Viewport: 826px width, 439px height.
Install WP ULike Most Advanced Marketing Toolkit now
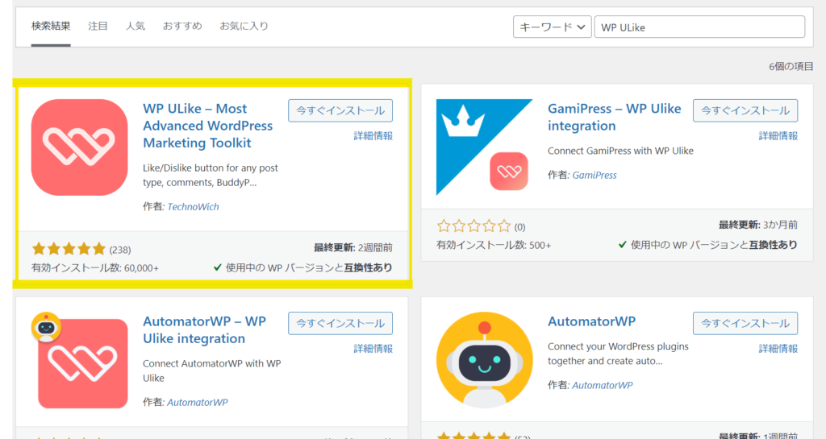(x=340, y=110)
